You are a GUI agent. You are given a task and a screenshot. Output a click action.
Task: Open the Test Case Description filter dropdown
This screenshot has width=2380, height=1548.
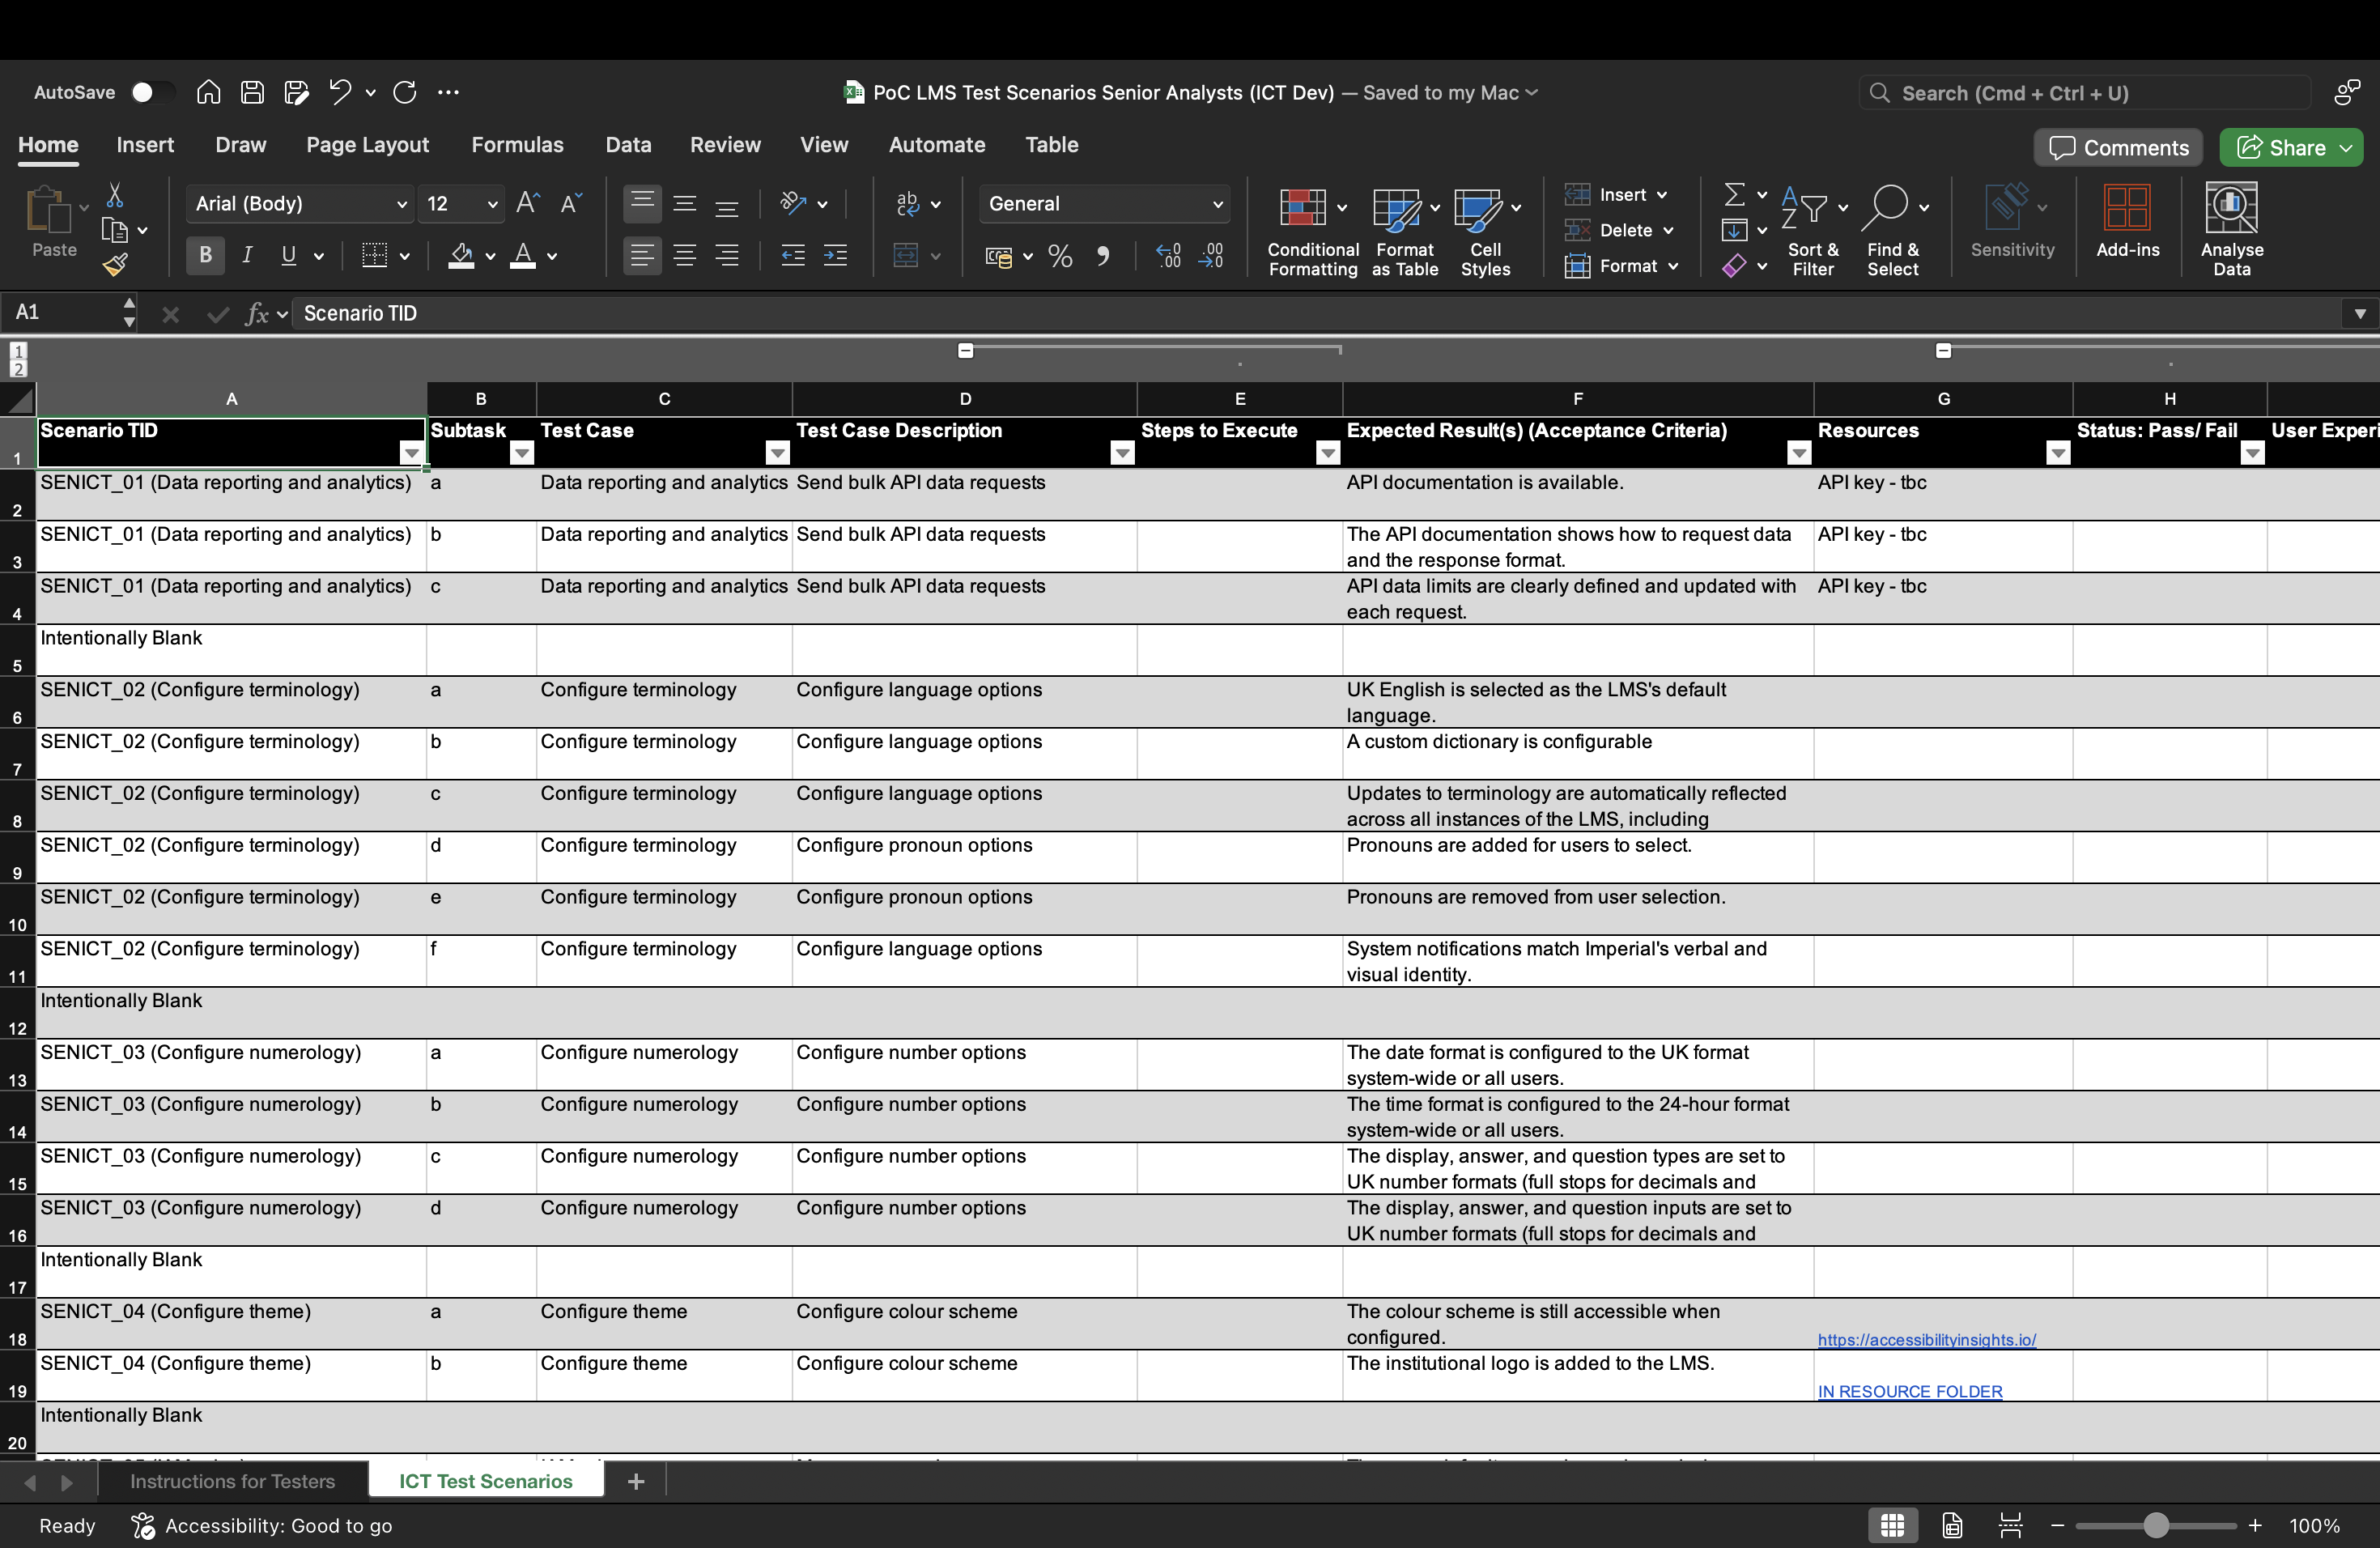[1122, 454]
